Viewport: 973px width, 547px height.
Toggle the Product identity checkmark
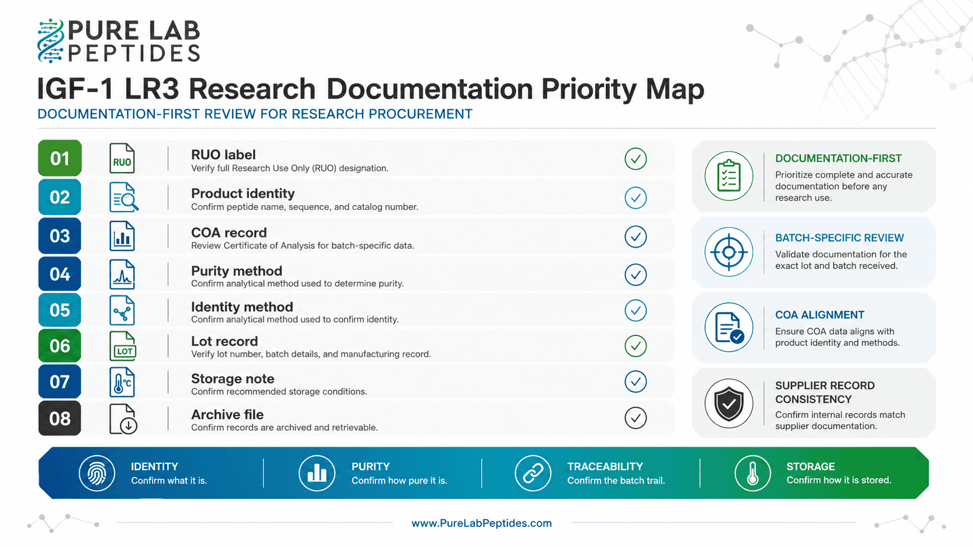(635, 198)
